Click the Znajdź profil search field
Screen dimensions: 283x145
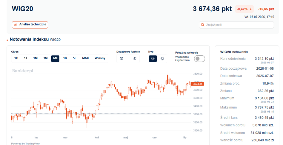pyautogui.click(x=236, y=25)
